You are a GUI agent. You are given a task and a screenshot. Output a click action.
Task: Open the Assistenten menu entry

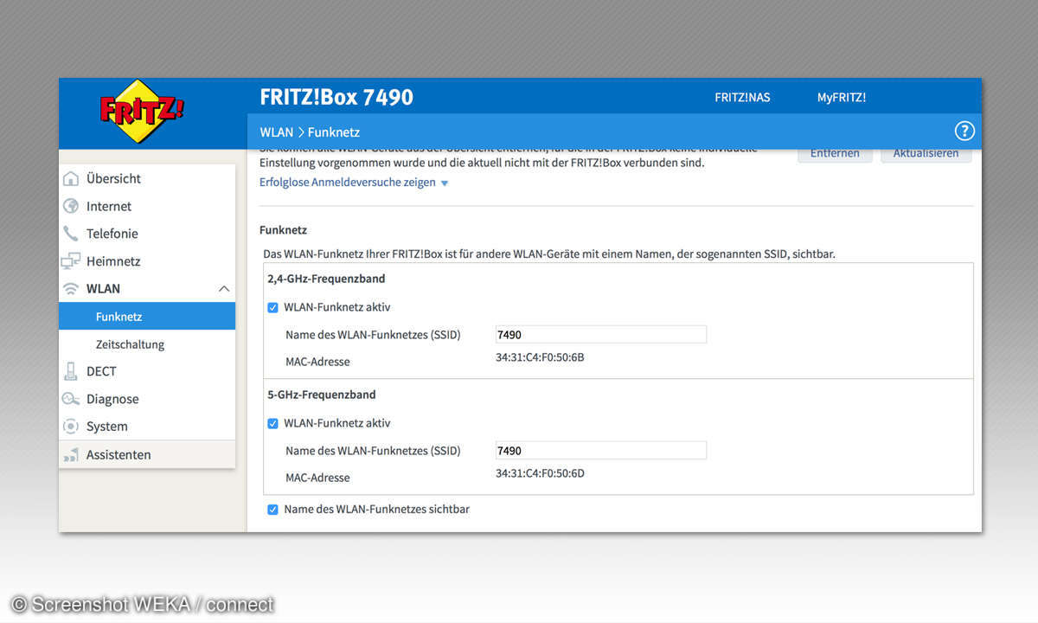click(147, 454)
